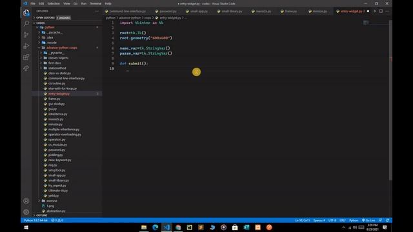Click the Go Live status bar button
The height and width of the screenshot is (232, 413).
point(368,220)
